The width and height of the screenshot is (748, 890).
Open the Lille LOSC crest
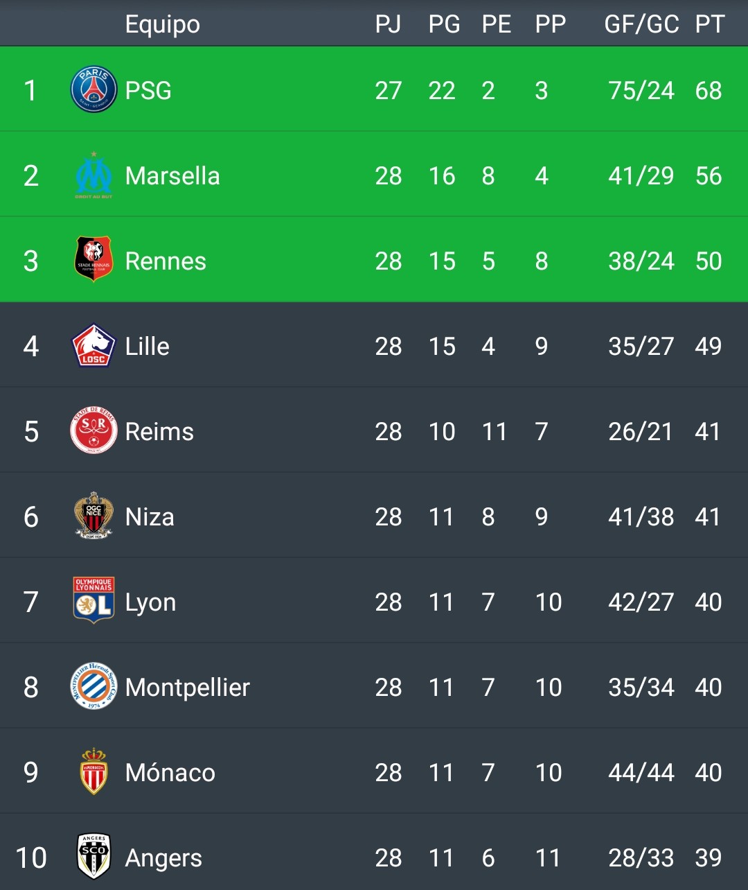[93, 346]
